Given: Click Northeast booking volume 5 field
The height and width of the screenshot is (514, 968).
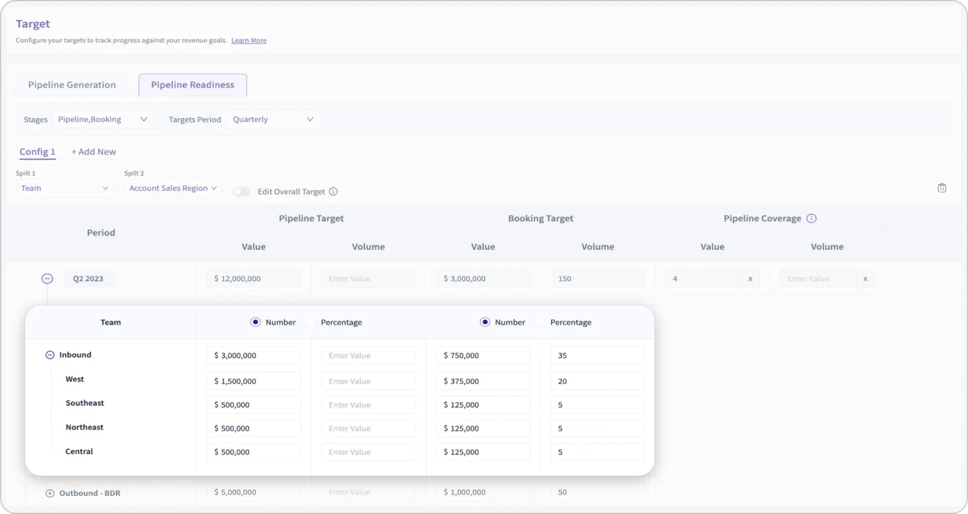Looking at the screenshot, I should click(598, 428).
